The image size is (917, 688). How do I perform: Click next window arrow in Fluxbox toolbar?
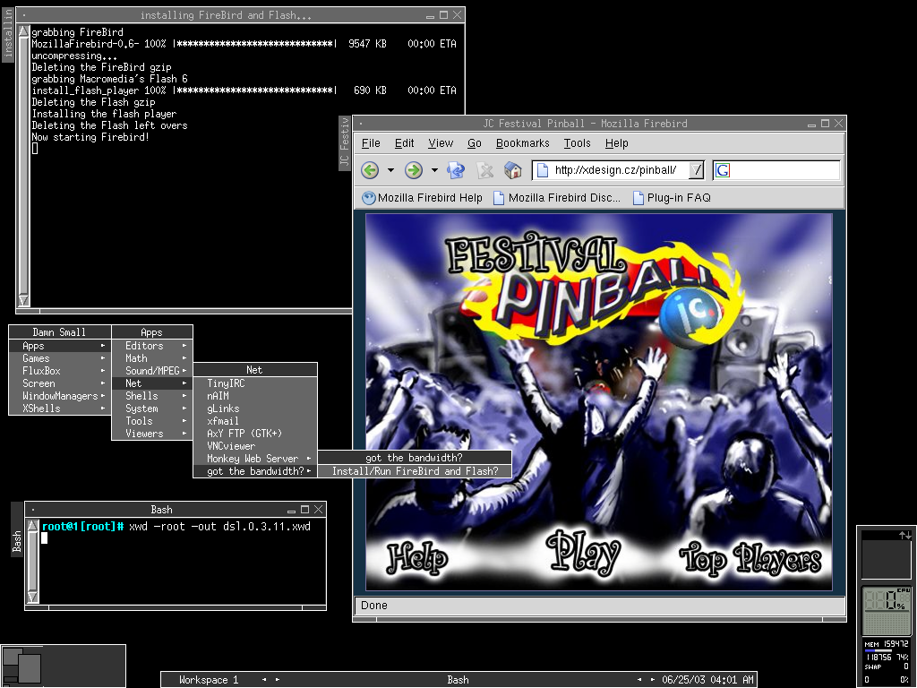tap(653, 680)
